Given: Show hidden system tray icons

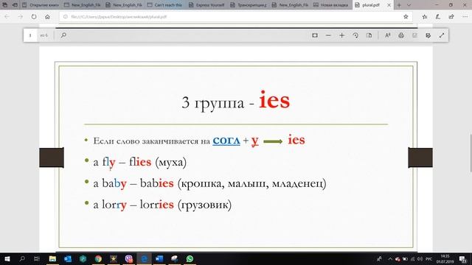Looking at the screenshot, I should (x=390, y=258).
